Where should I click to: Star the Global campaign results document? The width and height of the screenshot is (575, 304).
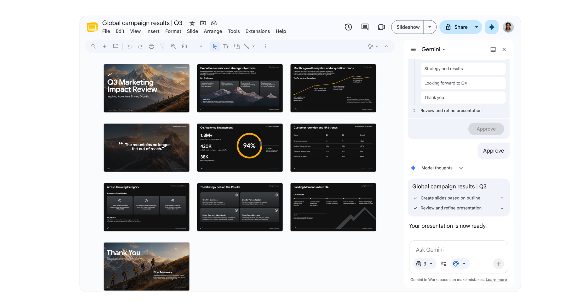tap(192, 23)
